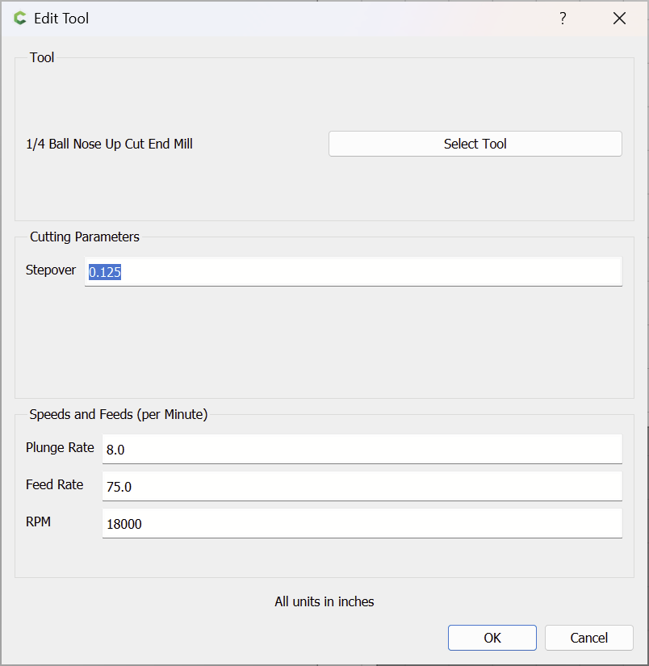Click the Stepover label
The width and height of the screenshot is (649, 666).
[x=51, y=270]
